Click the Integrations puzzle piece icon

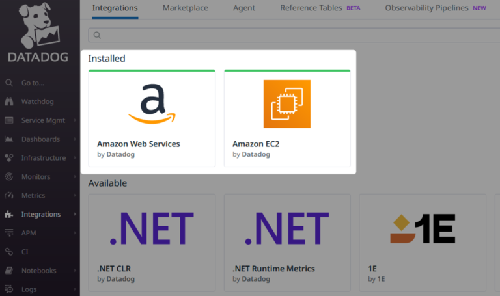(x=9, y=214)
